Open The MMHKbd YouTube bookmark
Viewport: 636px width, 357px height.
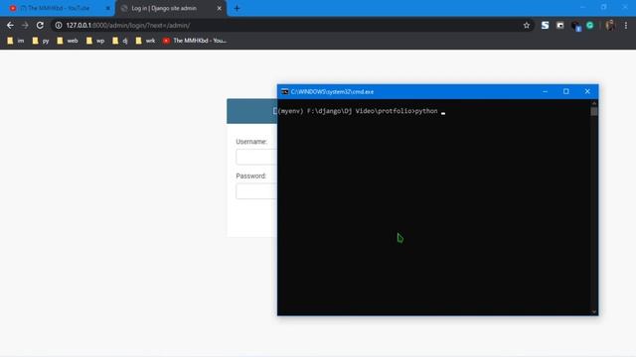click(195, 41)
